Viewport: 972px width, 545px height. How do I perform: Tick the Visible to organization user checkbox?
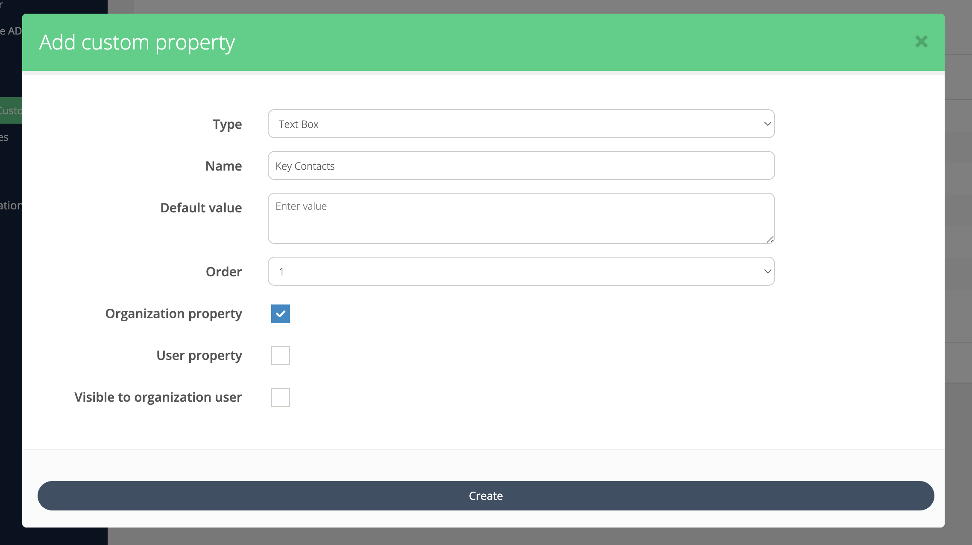tap(280, 397)
